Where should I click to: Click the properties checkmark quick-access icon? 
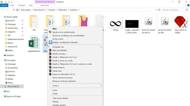[6, 2]
